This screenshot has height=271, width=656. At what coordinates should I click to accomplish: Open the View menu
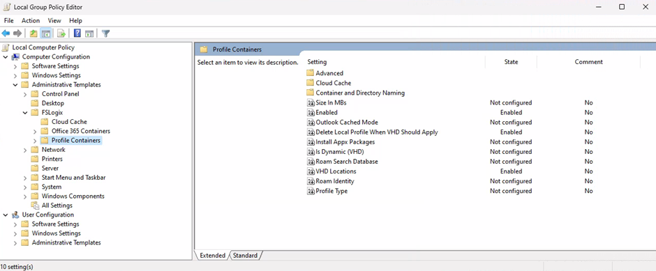54,20
